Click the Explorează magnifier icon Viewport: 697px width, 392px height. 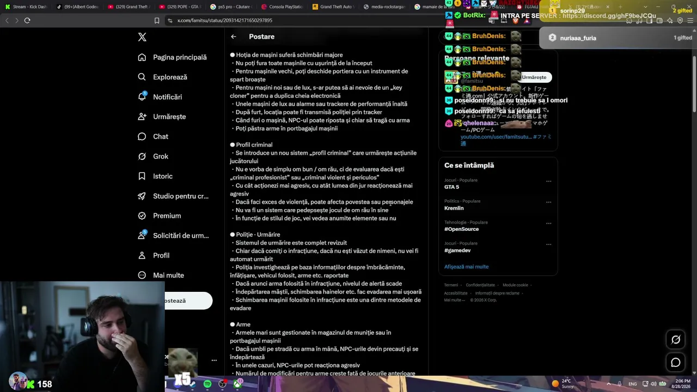click(x=142, y=77)
